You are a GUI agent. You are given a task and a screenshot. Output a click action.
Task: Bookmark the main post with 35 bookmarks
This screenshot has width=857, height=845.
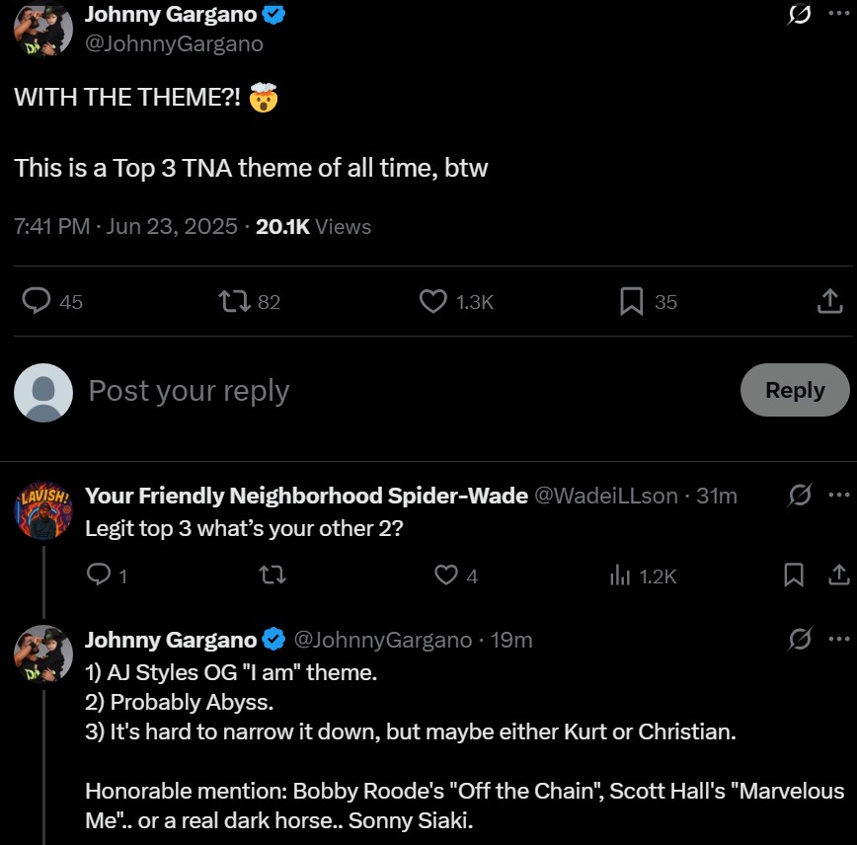pyautogui.click(x=632, y=301)
